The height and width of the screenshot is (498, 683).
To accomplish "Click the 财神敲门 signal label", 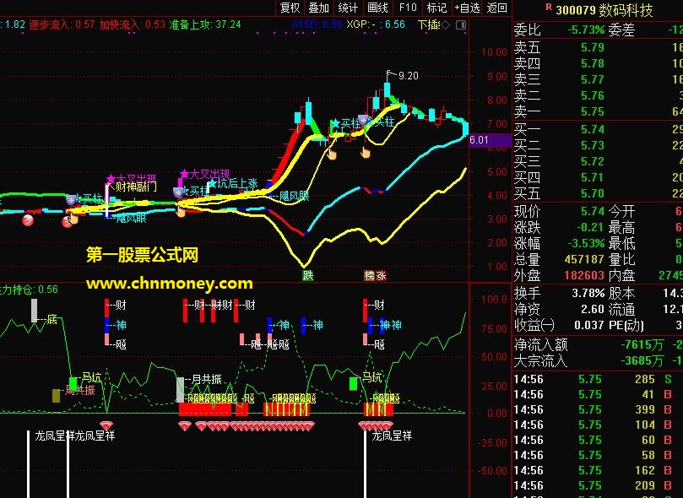I will point(135,187).
